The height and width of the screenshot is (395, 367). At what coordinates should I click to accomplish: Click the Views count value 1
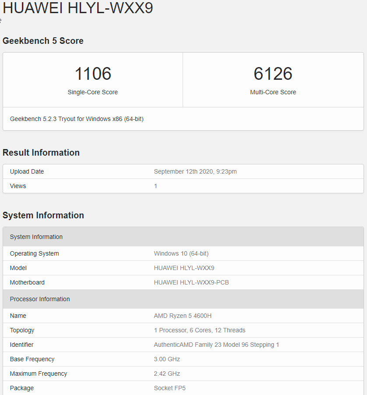coord(155,186)
